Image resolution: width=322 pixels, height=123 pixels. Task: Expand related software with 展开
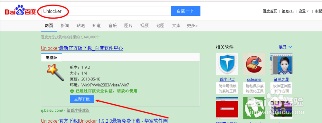[x=285, y=47]
